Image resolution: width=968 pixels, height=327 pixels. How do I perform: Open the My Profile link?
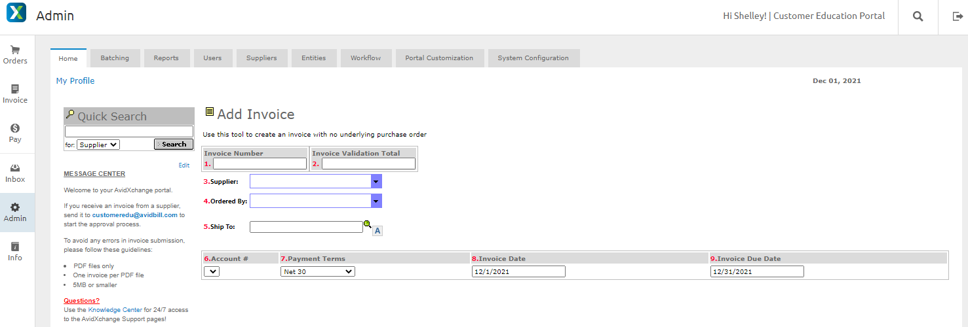[75, 81]
